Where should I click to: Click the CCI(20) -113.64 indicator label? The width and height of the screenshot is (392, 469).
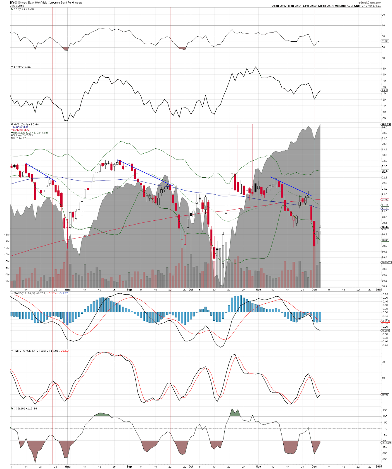(x=25, y=409)
